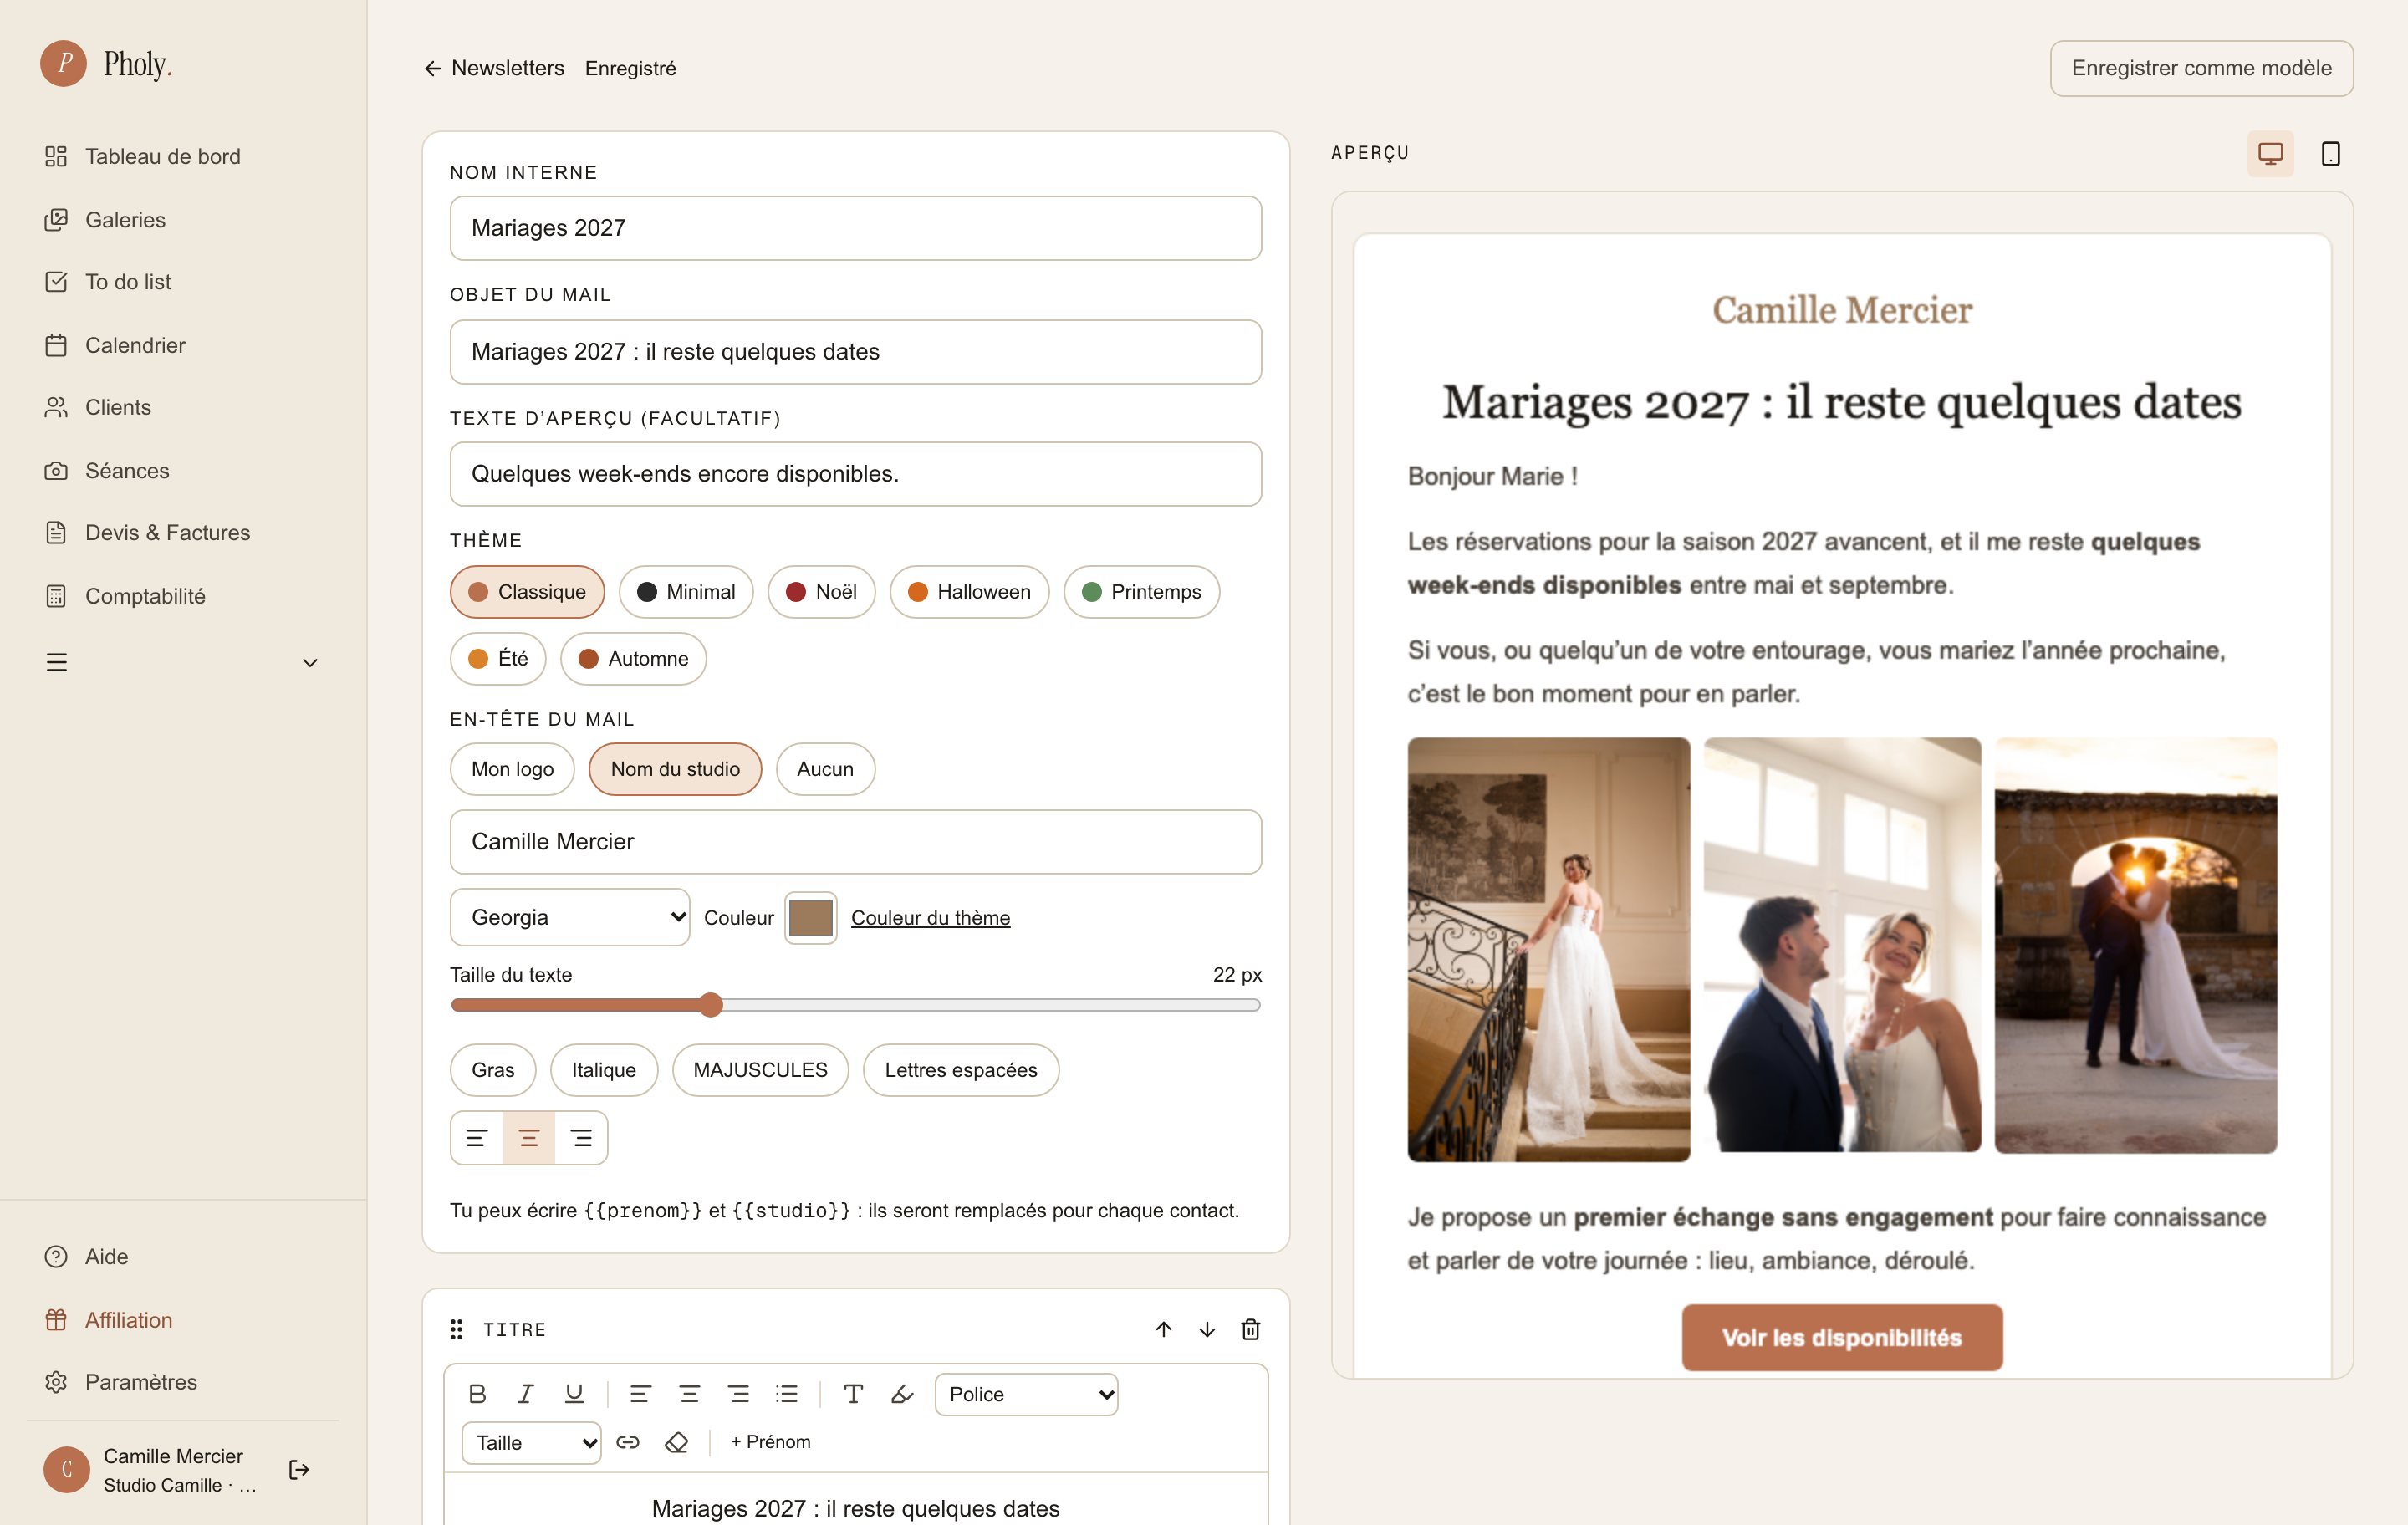Click the hamburger menu icon in the sidebar

(x=57, y=662)
